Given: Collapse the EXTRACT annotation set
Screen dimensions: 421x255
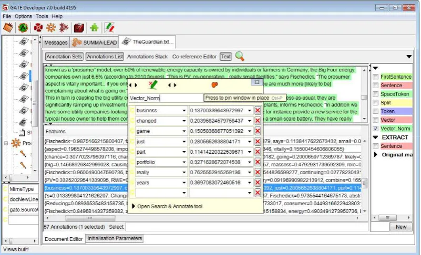Looking at the screenshot, I should click(x=376, y=137).
